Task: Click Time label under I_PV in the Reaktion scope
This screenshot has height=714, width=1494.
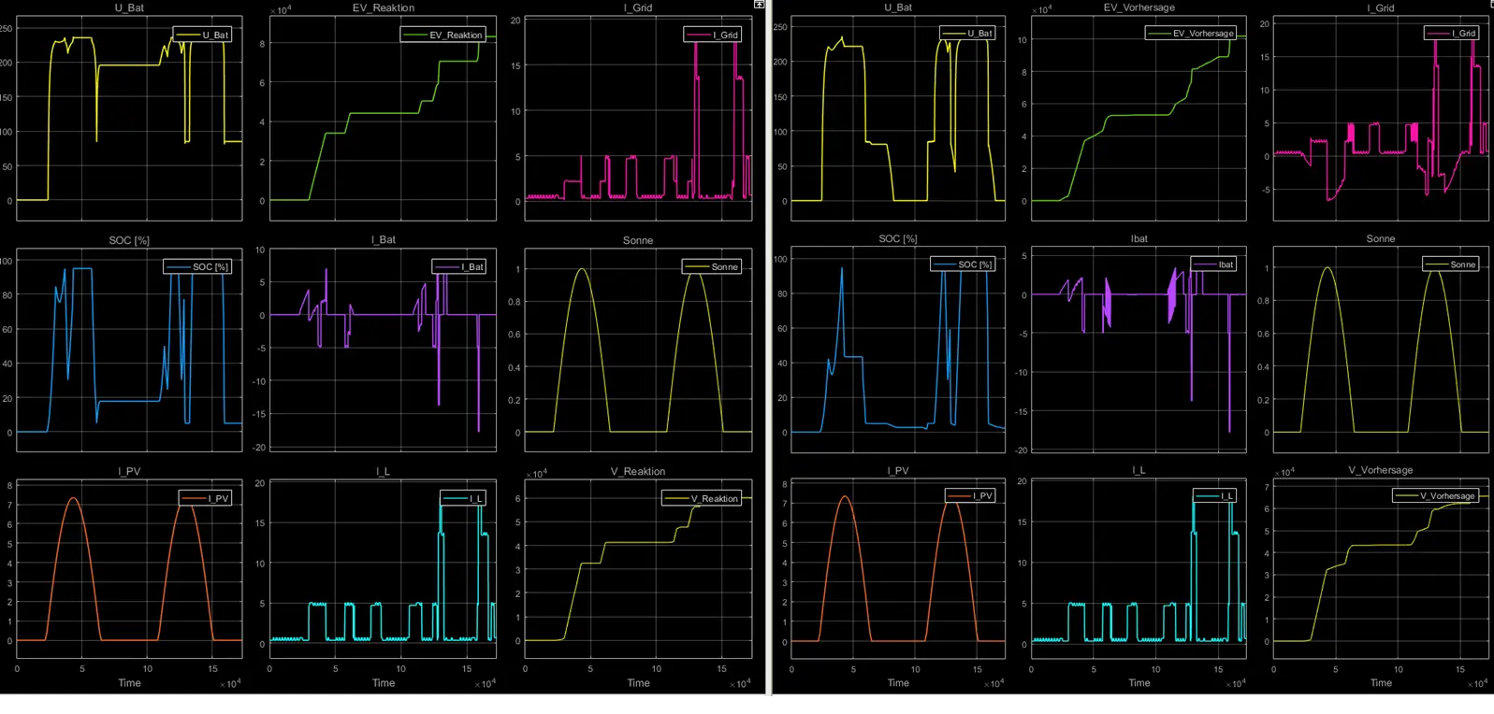Action: click(x=129, y=683)
